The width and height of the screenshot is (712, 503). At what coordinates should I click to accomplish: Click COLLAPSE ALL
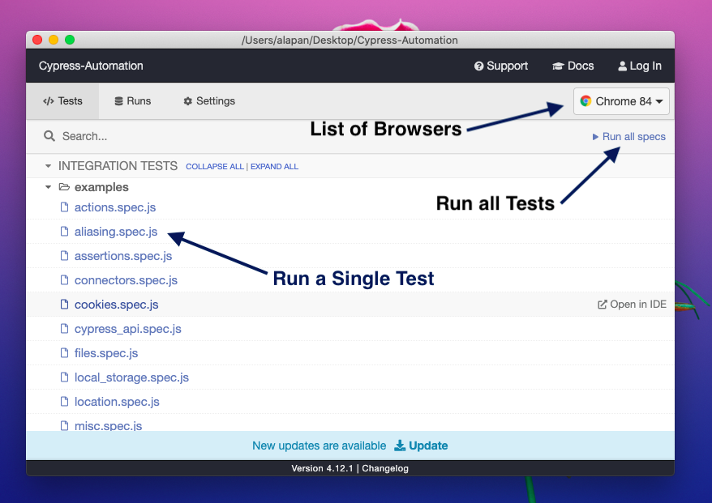pyautogui.click(x=215, y=167)
